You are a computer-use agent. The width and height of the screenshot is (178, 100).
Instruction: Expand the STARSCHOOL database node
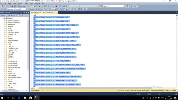pyautogui.click(x=5, y=84)
